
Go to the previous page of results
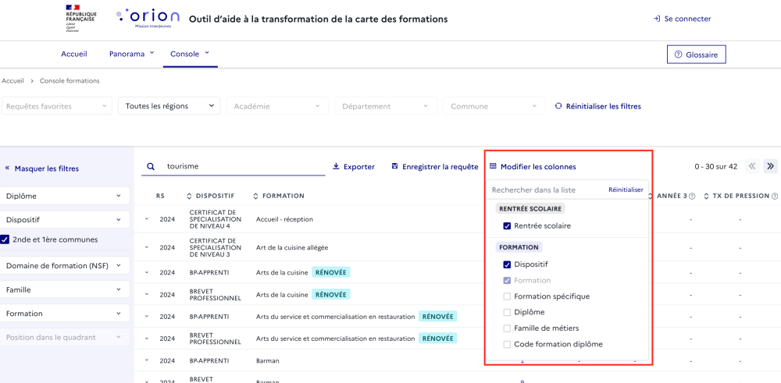point(752,166)
